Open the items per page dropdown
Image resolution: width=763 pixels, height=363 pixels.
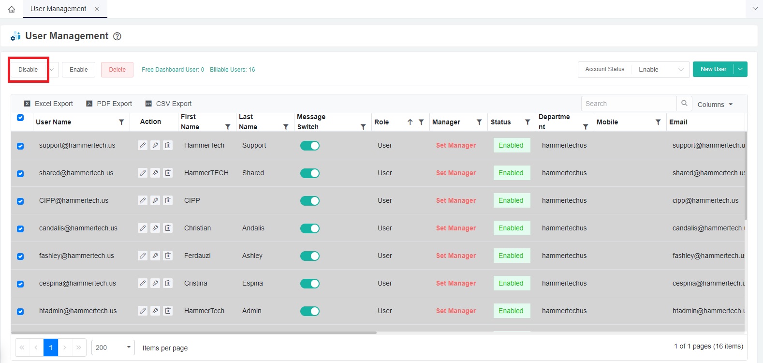113,348
